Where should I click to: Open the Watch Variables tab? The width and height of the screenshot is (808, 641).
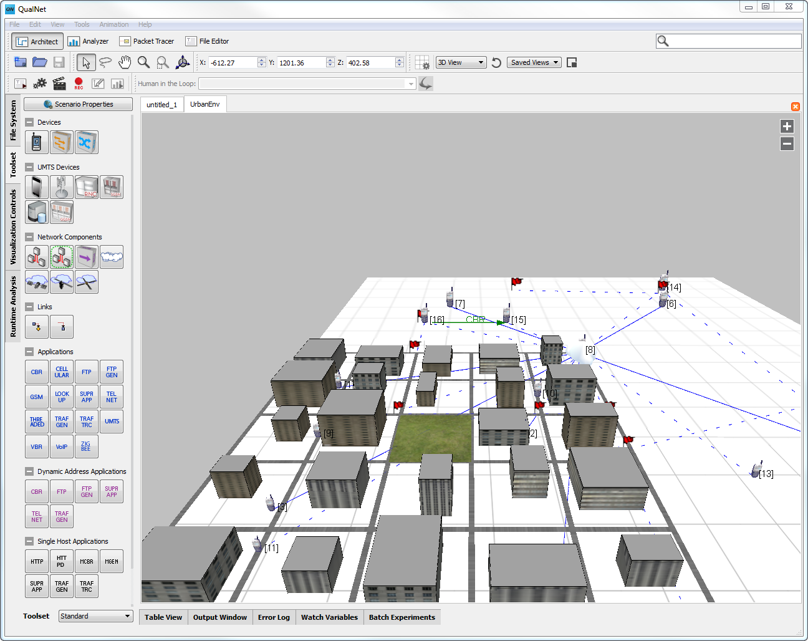click(x=329, y=617)
